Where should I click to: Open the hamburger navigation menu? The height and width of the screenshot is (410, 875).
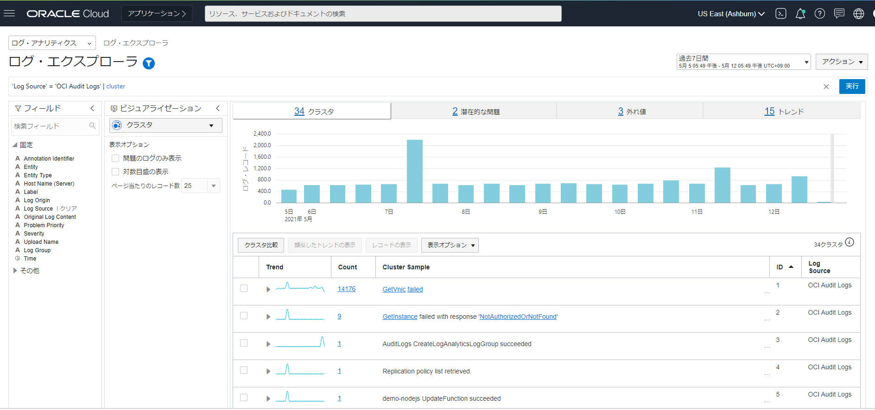tap(9, 13)
